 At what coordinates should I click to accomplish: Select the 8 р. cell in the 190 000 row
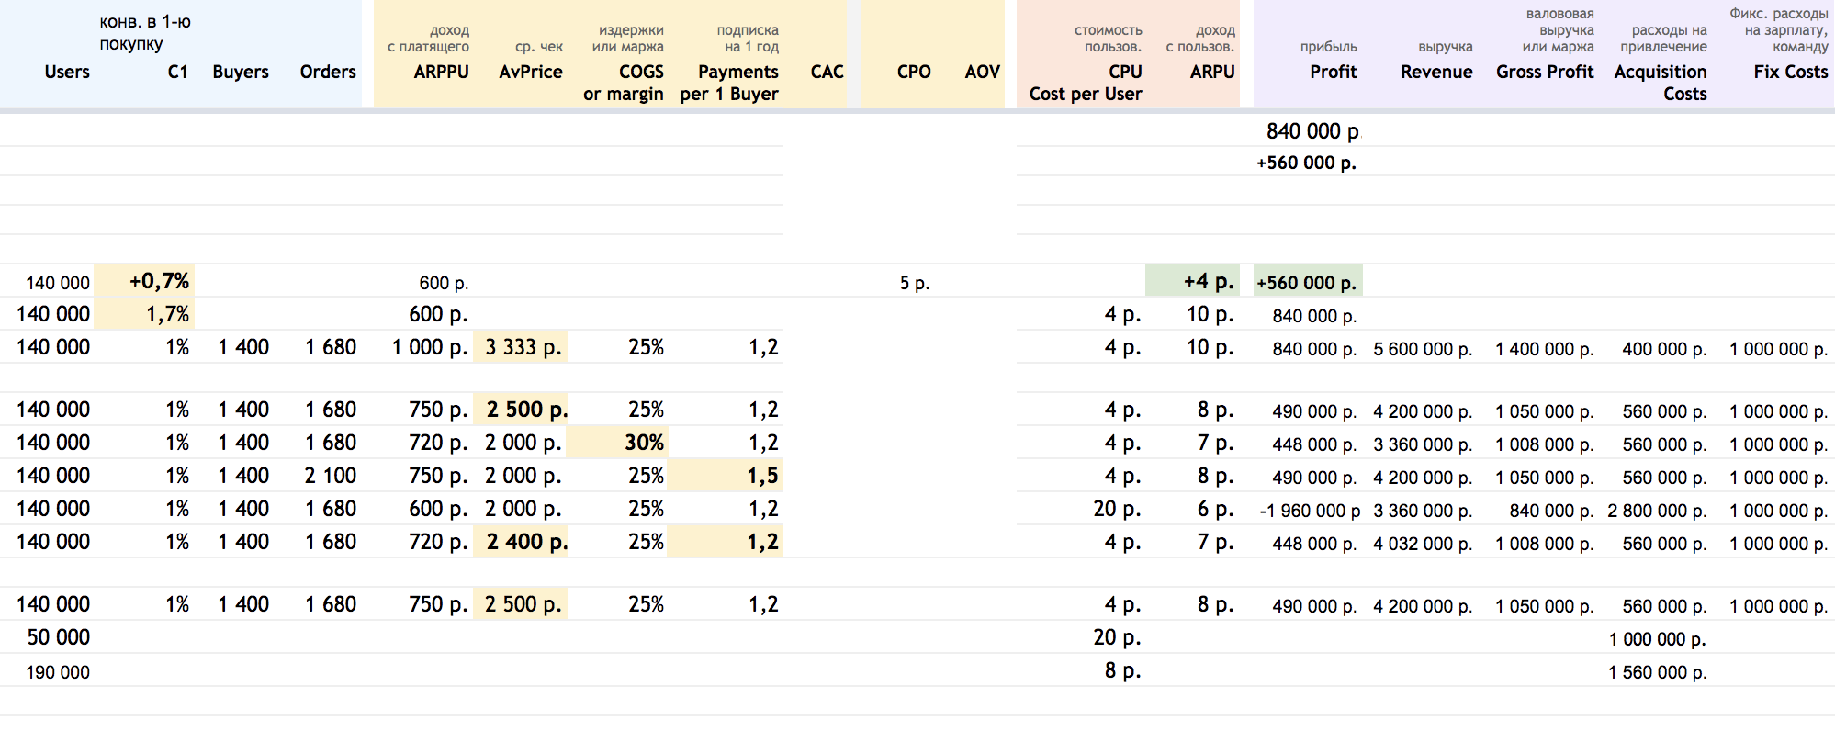pos(1122,670)
